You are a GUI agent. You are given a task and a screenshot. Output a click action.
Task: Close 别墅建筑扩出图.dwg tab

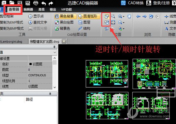click(x=64, y=41)
